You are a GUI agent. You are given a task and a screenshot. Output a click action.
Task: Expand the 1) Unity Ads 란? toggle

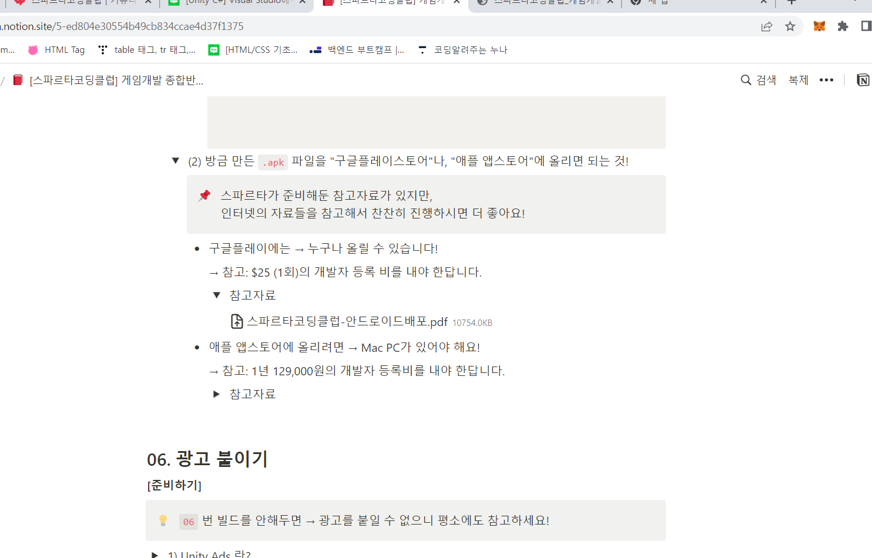[x=155, y=554]
